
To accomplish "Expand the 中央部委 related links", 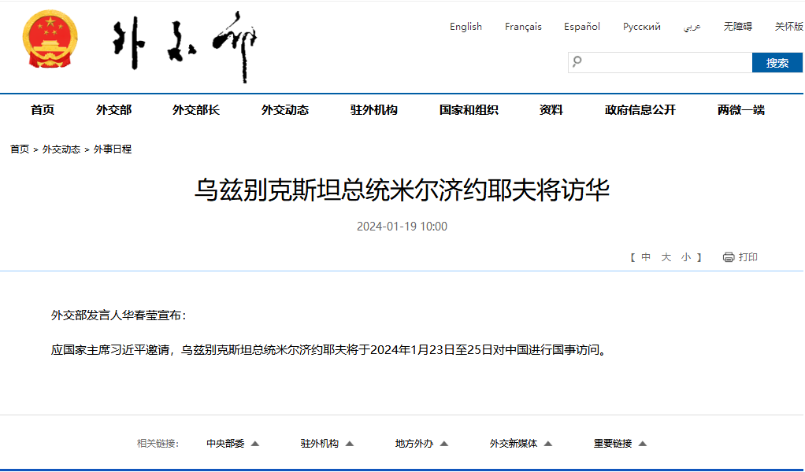I will click(x=233, y=444).
